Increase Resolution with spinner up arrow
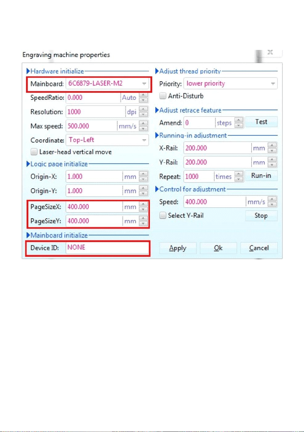Screen dimensions: 304x432 [143, 109]
